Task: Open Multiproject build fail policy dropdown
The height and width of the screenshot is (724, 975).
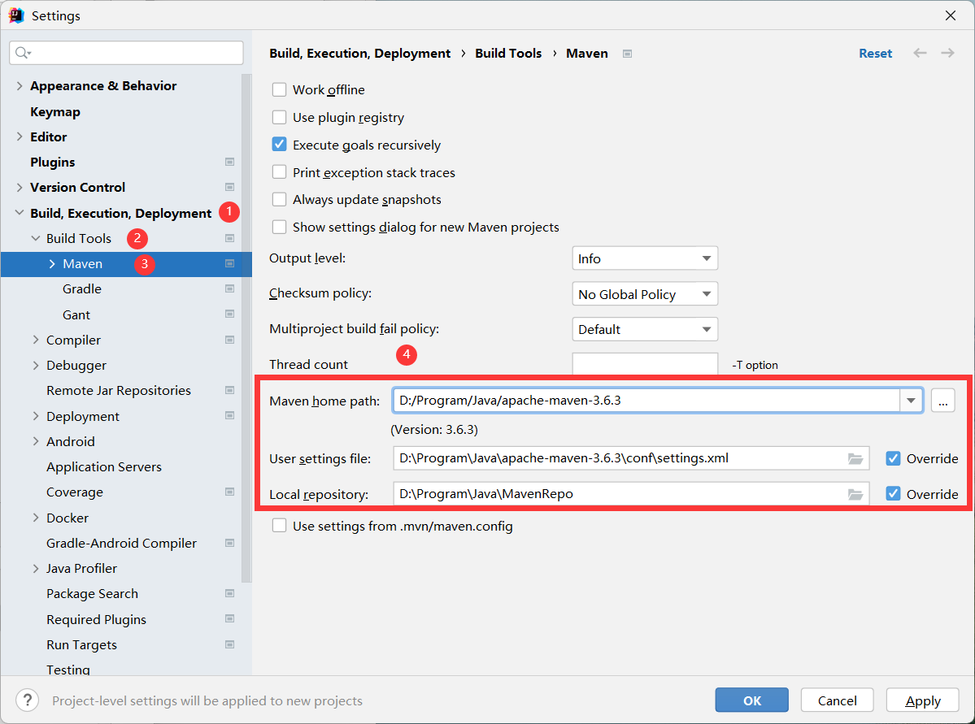Action: [645, 329]
